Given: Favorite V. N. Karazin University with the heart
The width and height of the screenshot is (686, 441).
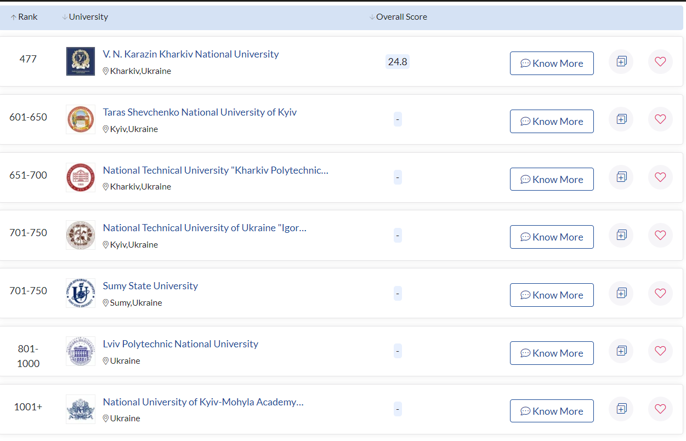Looking at the screenshot, I should 660,62.
